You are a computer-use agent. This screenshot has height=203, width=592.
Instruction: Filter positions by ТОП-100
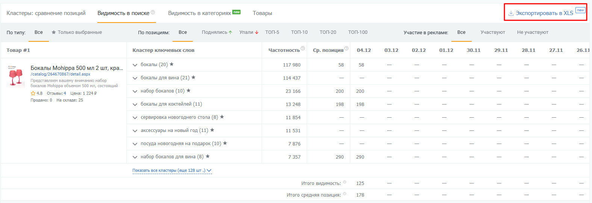(358, 32)
